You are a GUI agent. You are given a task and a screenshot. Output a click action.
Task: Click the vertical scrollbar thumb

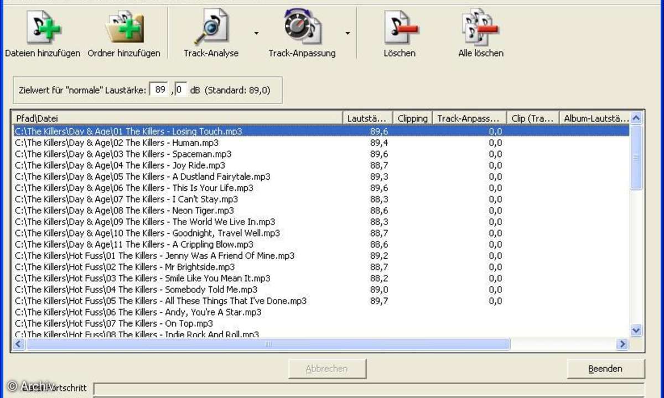coord(636,158)
